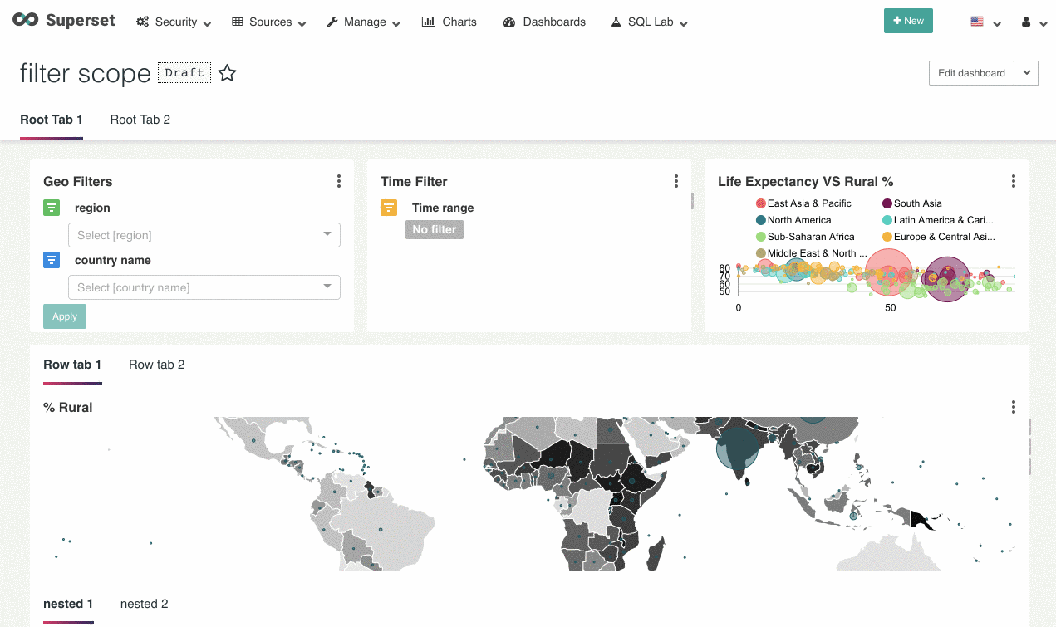Image resolution: width=1056 pixels, height=627 pixels.
Task: Expand the Select [country name] dropdown
Action: (x=204, y=287)
